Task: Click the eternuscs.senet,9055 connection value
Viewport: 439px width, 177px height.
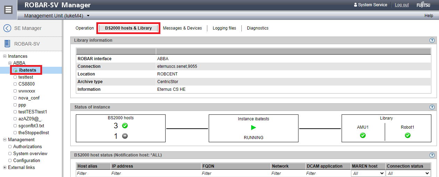Action: pos(177,66)
